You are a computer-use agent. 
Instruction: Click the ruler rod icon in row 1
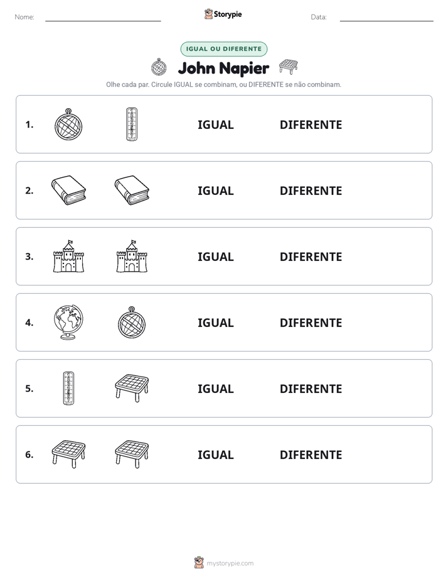pyautogui.click(x=132, y=124)
